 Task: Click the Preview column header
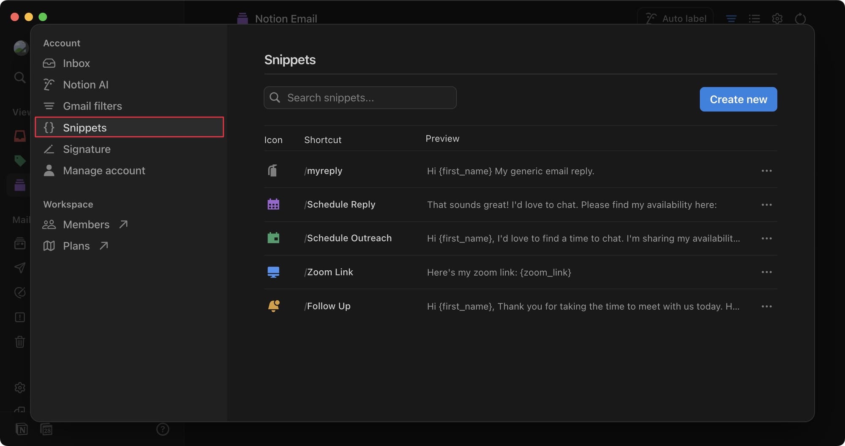pyautogui.click(x=442, y=139)
